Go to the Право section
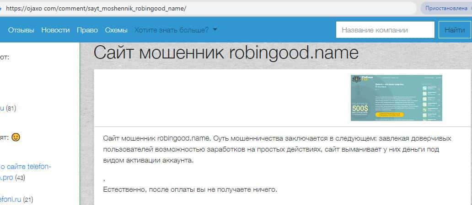The height and width of the screenshot is (205, 472). click(x=87, y=30)
